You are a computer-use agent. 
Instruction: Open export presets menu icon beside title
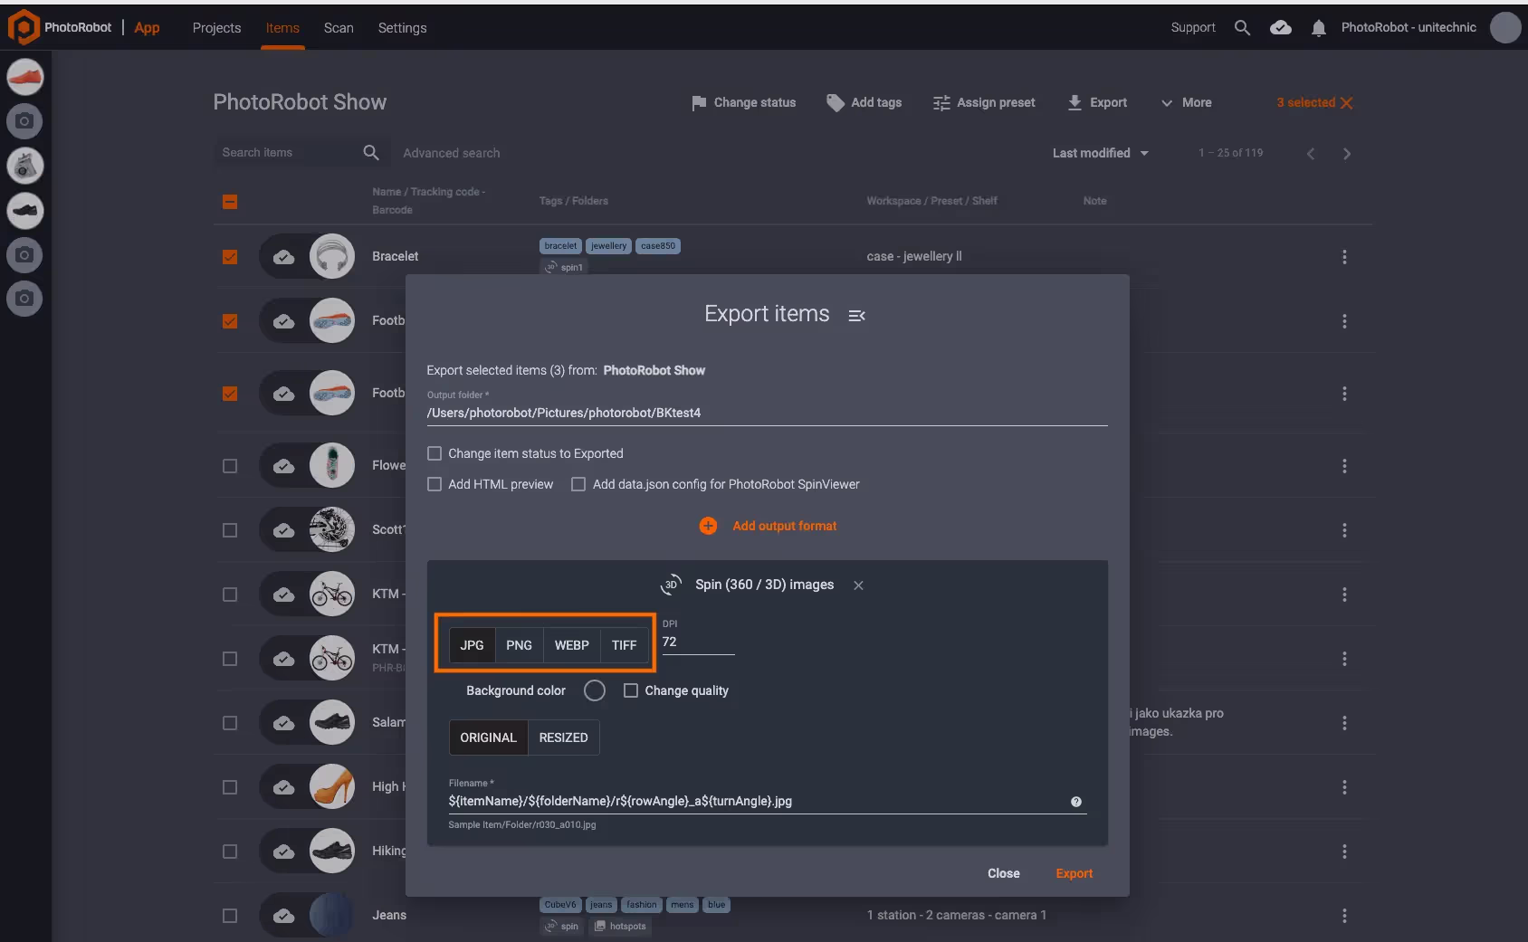(x=856, y=315)
